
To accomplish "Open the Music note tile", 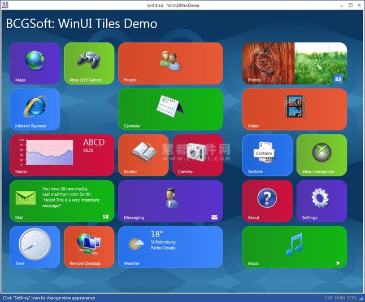I will [294, 247].
